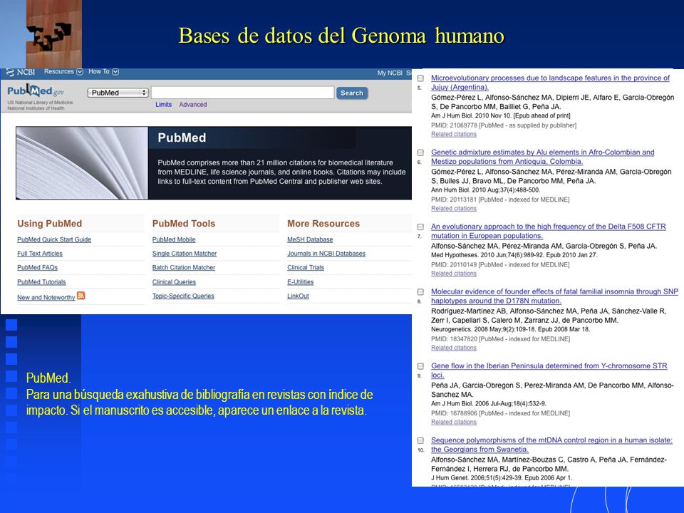Open Topic-Specific Queries link
Screen dimensions: 684x513
pos(183,296)
